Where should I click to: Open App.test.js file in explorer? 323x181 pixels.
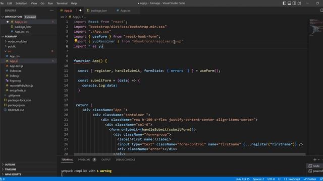pyautogui.click(x=16, y=66)
